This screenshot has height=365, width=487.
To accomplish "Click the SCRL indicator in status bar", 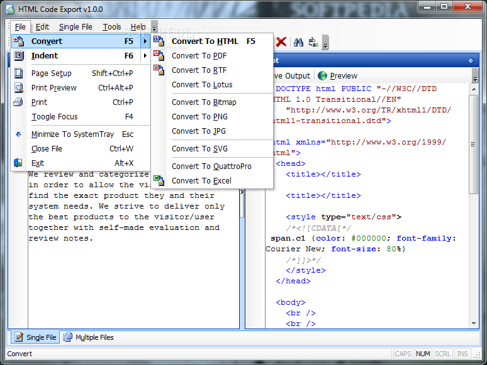I will point(442,354).
